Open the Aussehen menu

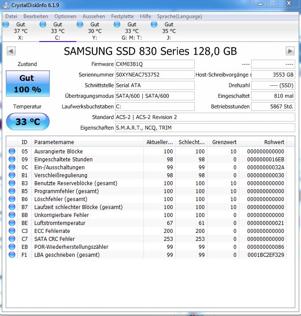pos(94,16)
